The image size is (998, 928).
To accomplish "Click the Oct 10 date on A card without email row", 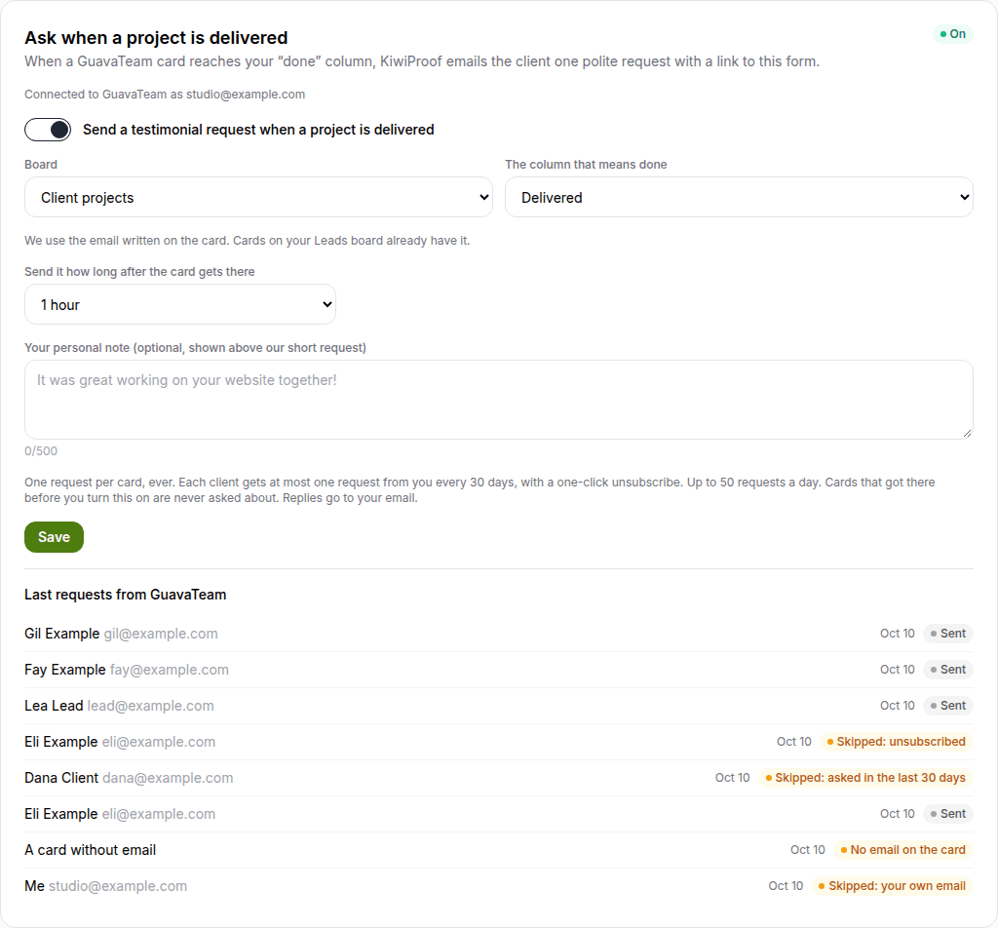I will point(808,850).
